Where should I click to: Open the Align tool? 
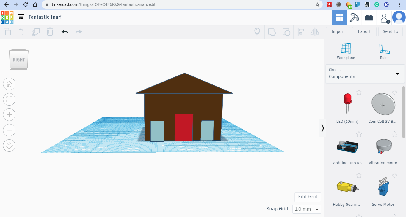point(300,31)
